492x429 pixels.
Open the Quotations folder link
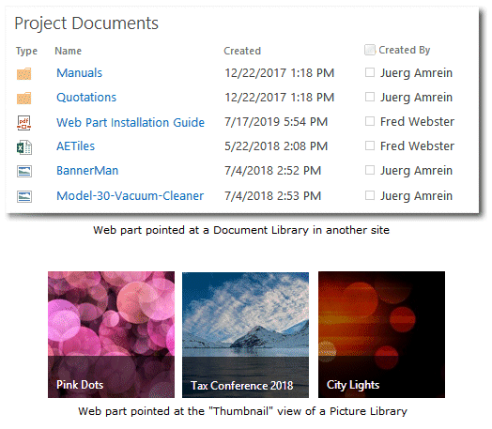(86, 98)
